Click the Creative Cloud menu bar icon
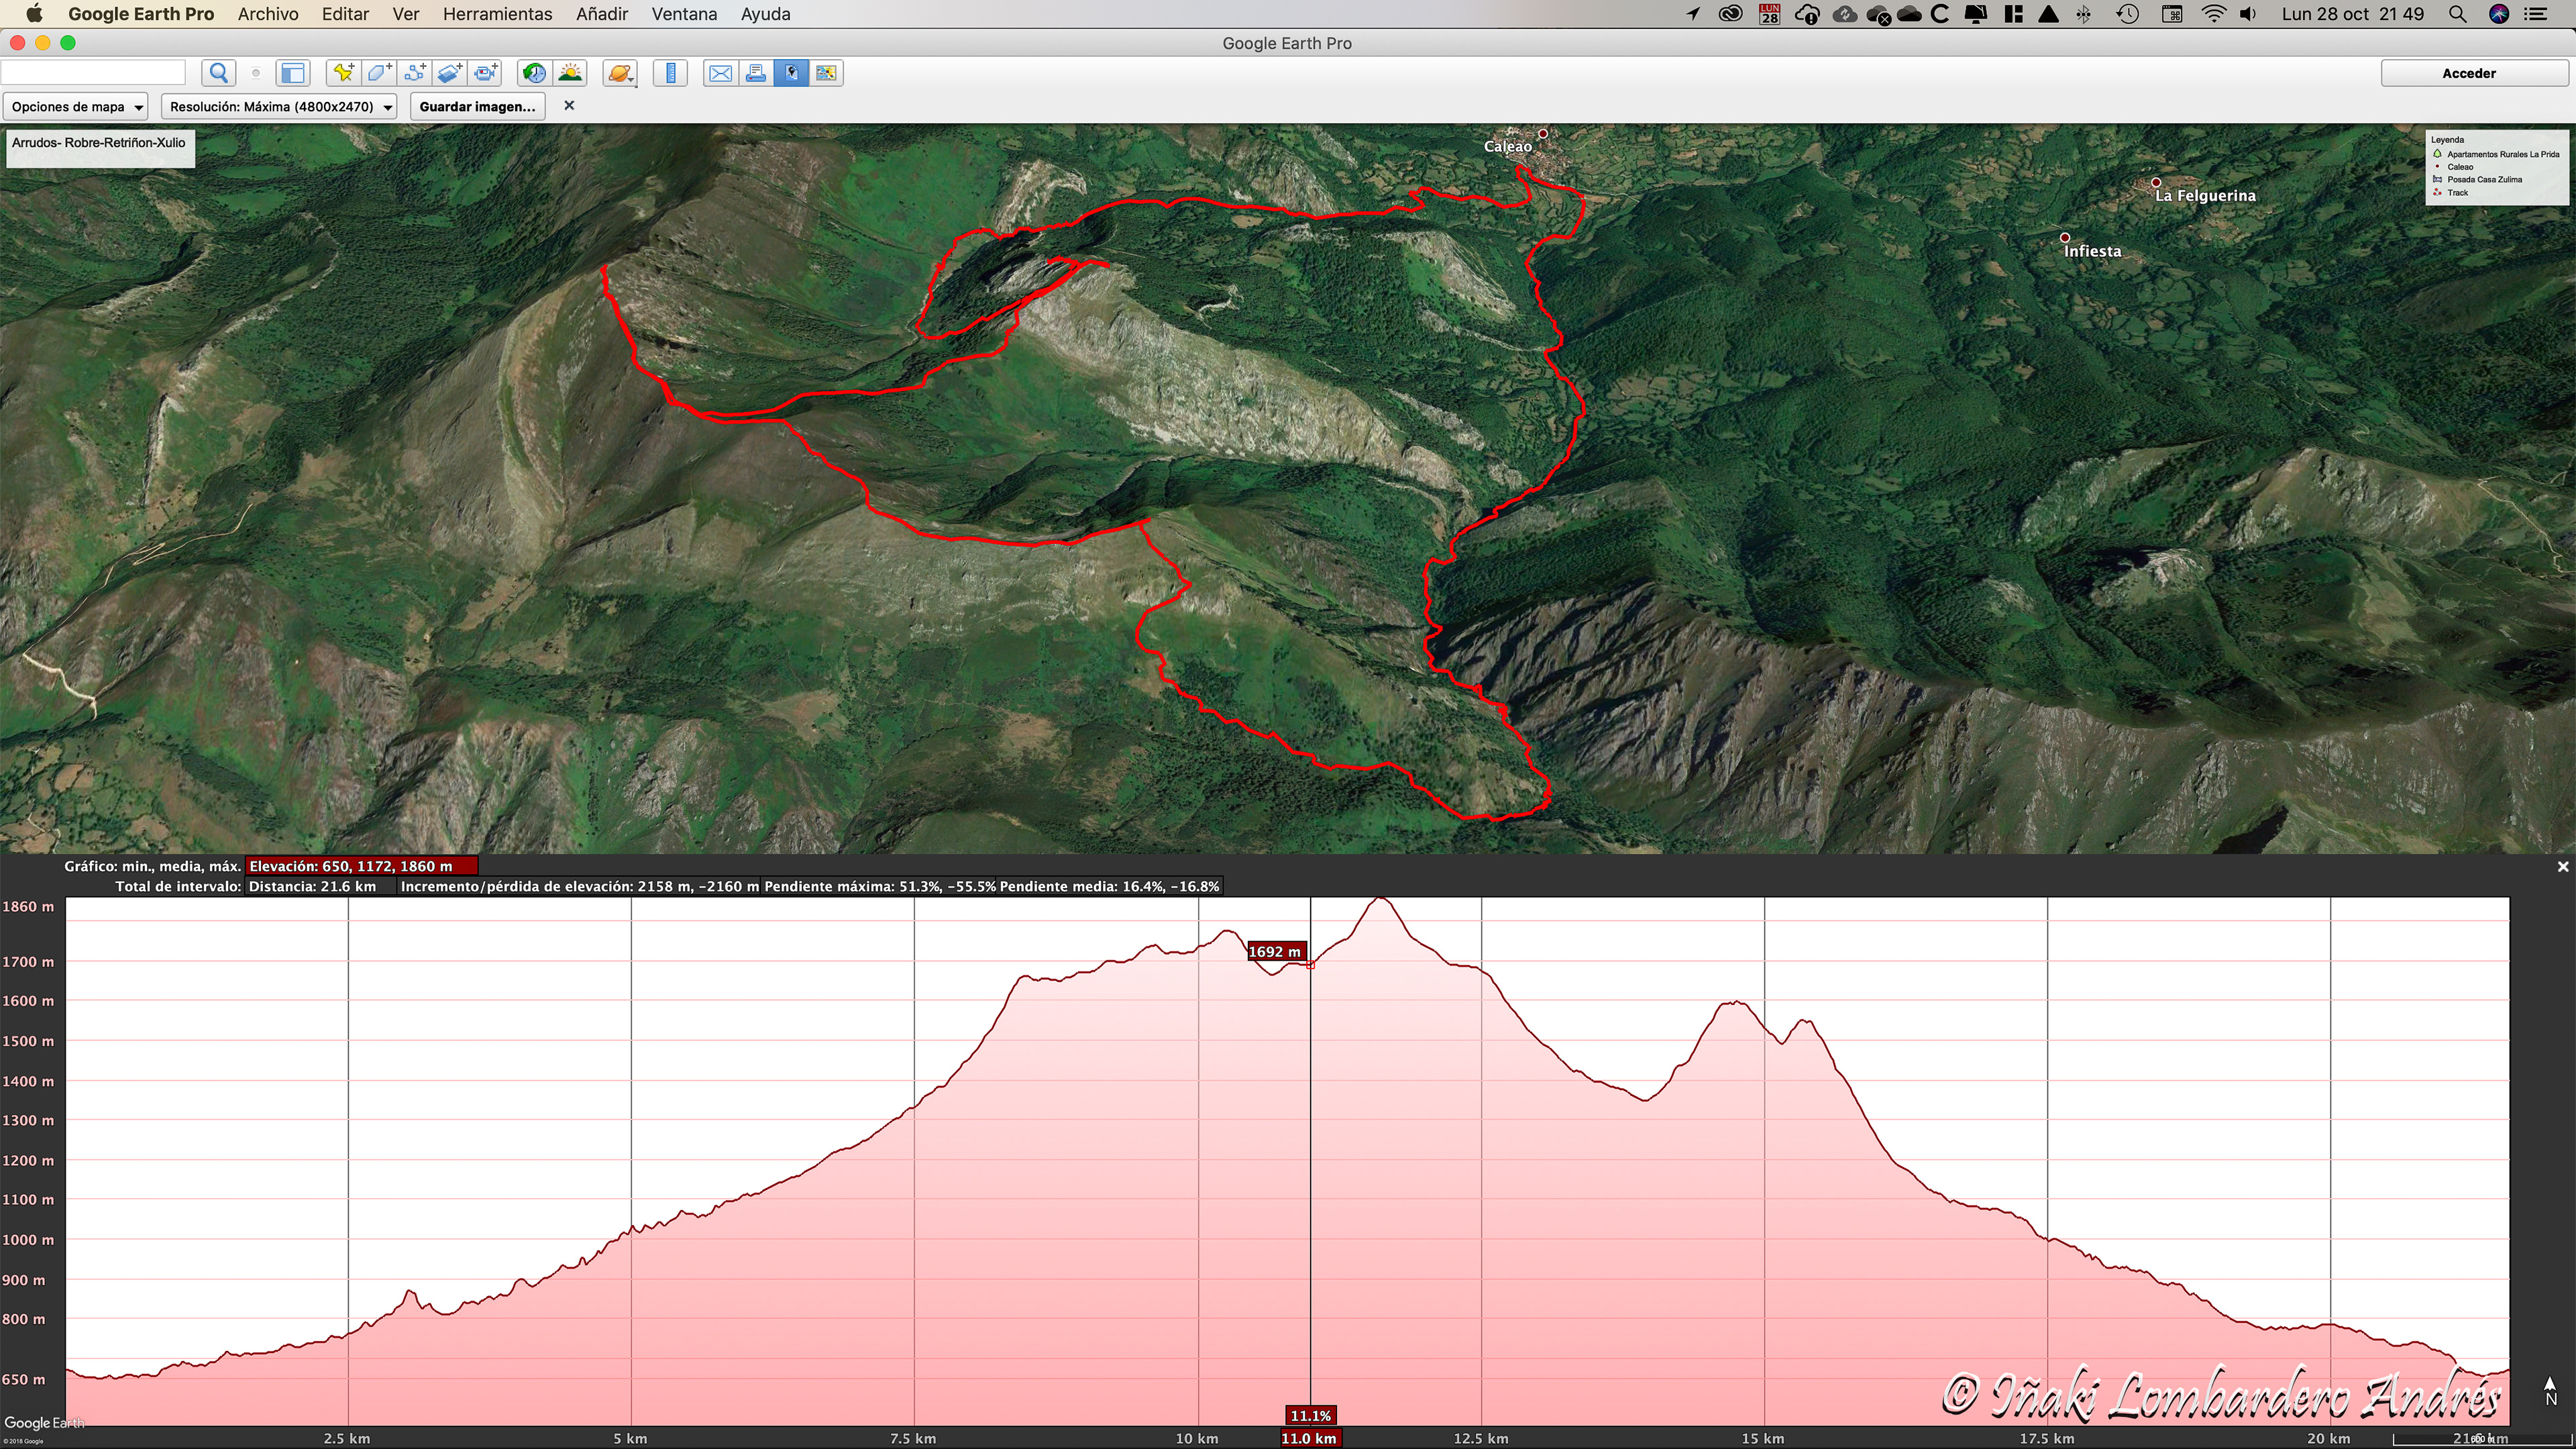This screenshot has height=1449, width=2576. 1731,14
